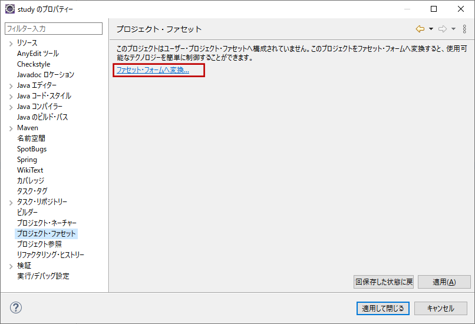Expand the Java コンパイラー tree node
The image size is (475, 324).
[x=11, y=107]
